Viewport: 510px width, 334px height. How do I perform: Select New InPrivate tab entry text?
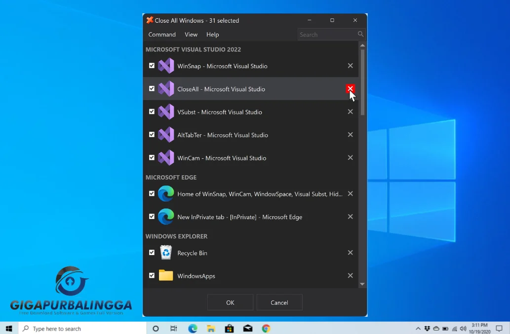click(240, 217)
